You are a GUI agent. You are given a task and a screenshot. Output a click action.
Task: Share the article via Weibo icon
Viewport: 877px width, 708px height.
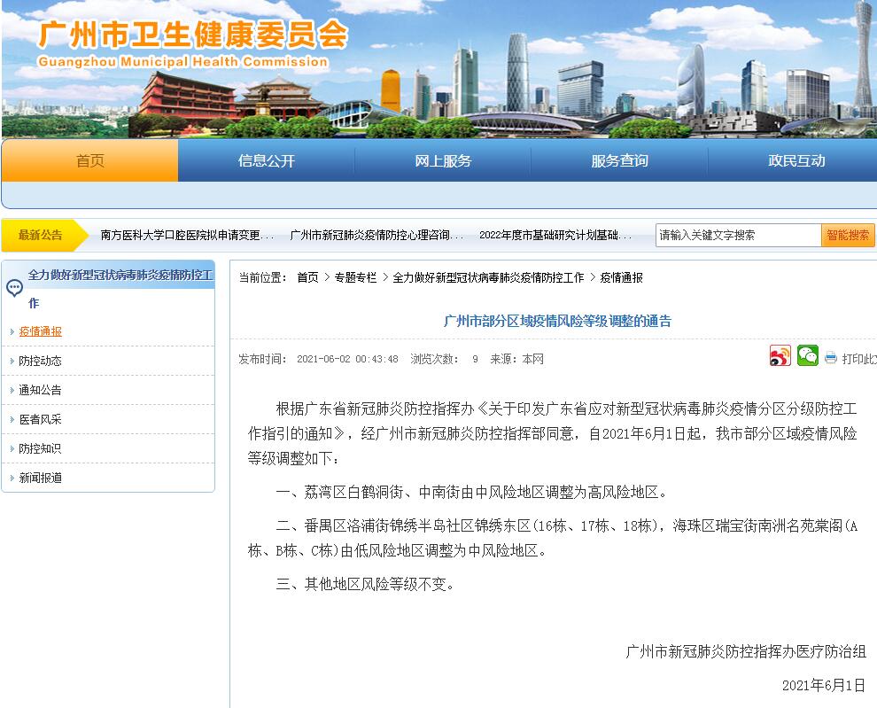[780, 356]
